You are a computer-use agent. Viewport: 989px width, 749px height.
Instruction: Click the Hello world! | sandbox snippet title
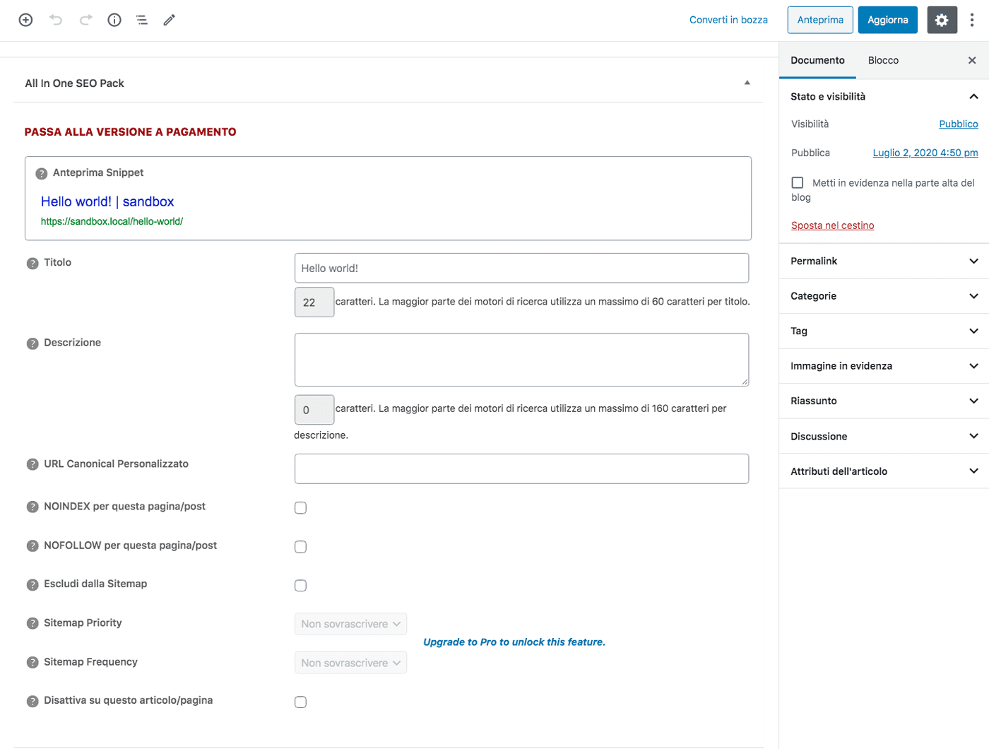(107, 201)
